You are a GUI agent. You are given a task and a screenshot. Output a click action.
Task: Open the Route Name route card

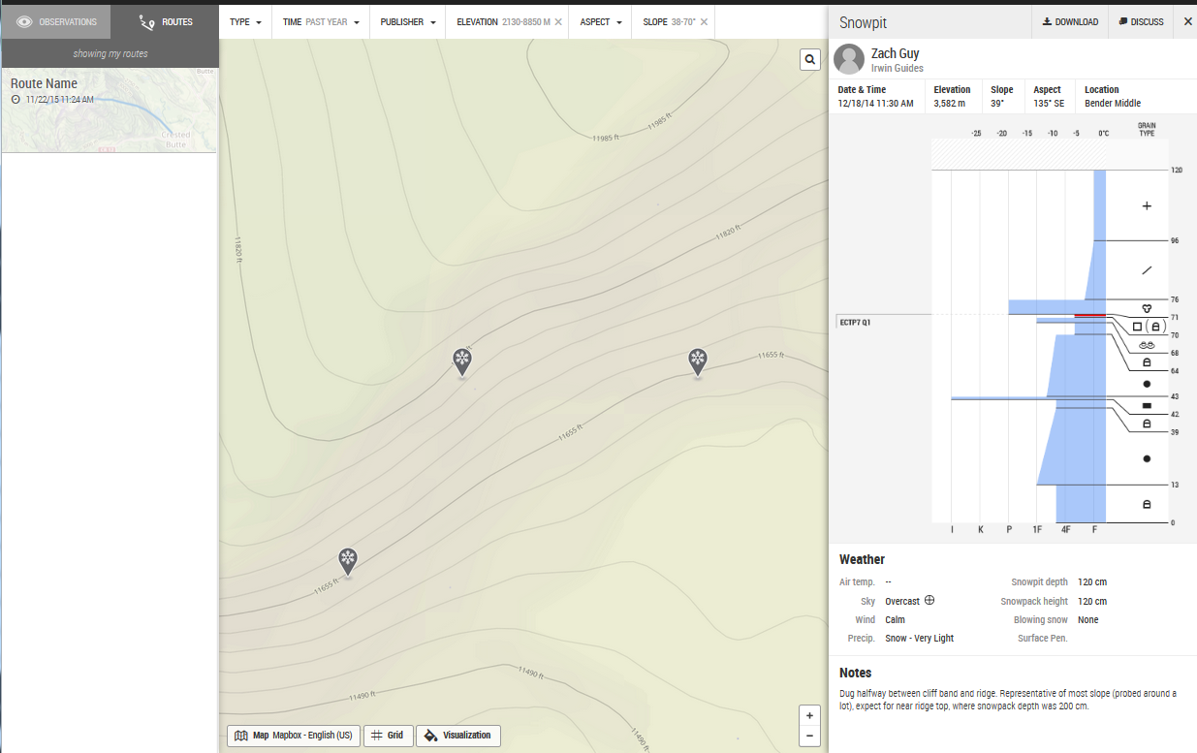tap(110, 110)
